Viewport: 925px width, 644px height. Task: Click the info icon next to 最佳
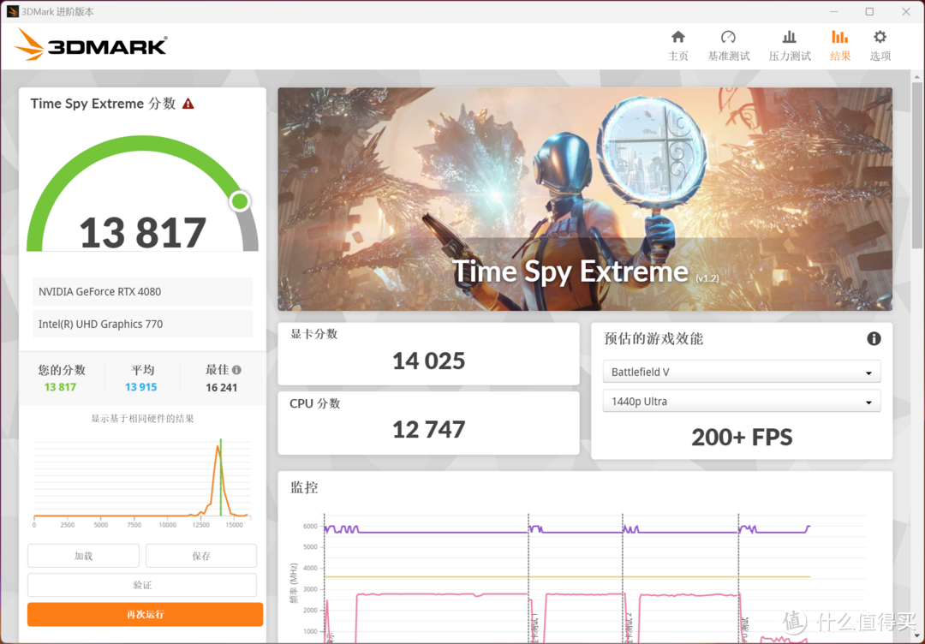click(236, 370)
